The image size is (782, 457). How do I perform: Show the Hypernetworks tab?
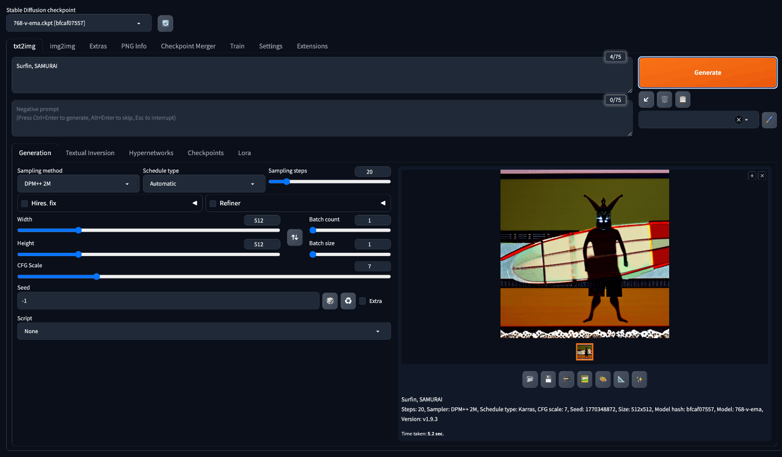point(151,153)
